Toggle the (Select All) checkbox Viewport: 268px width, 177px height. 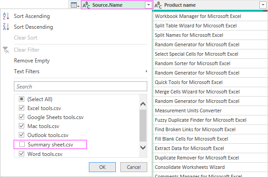point(22,99)
